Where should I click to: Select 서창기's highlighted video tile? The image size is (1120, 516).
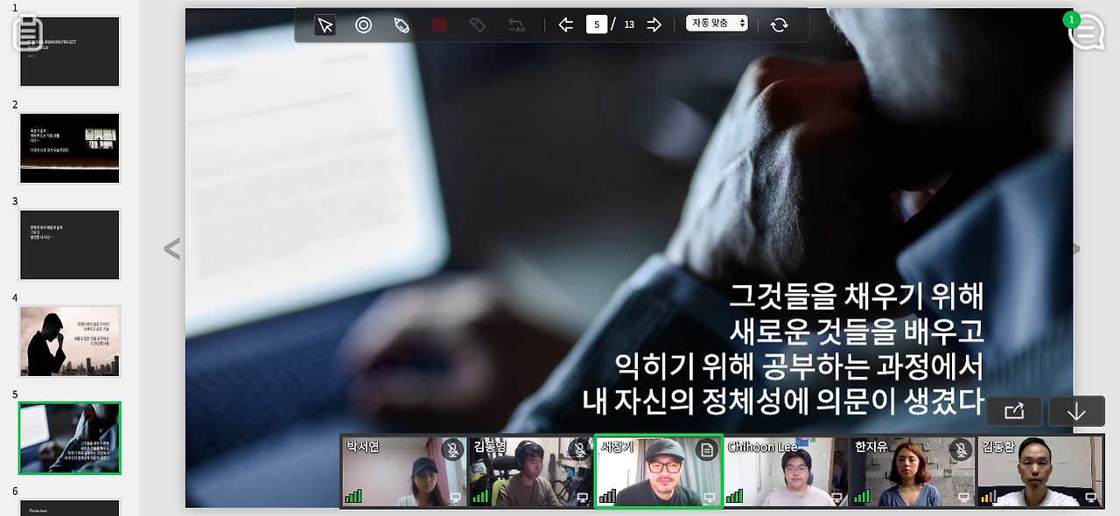[658, 471]
